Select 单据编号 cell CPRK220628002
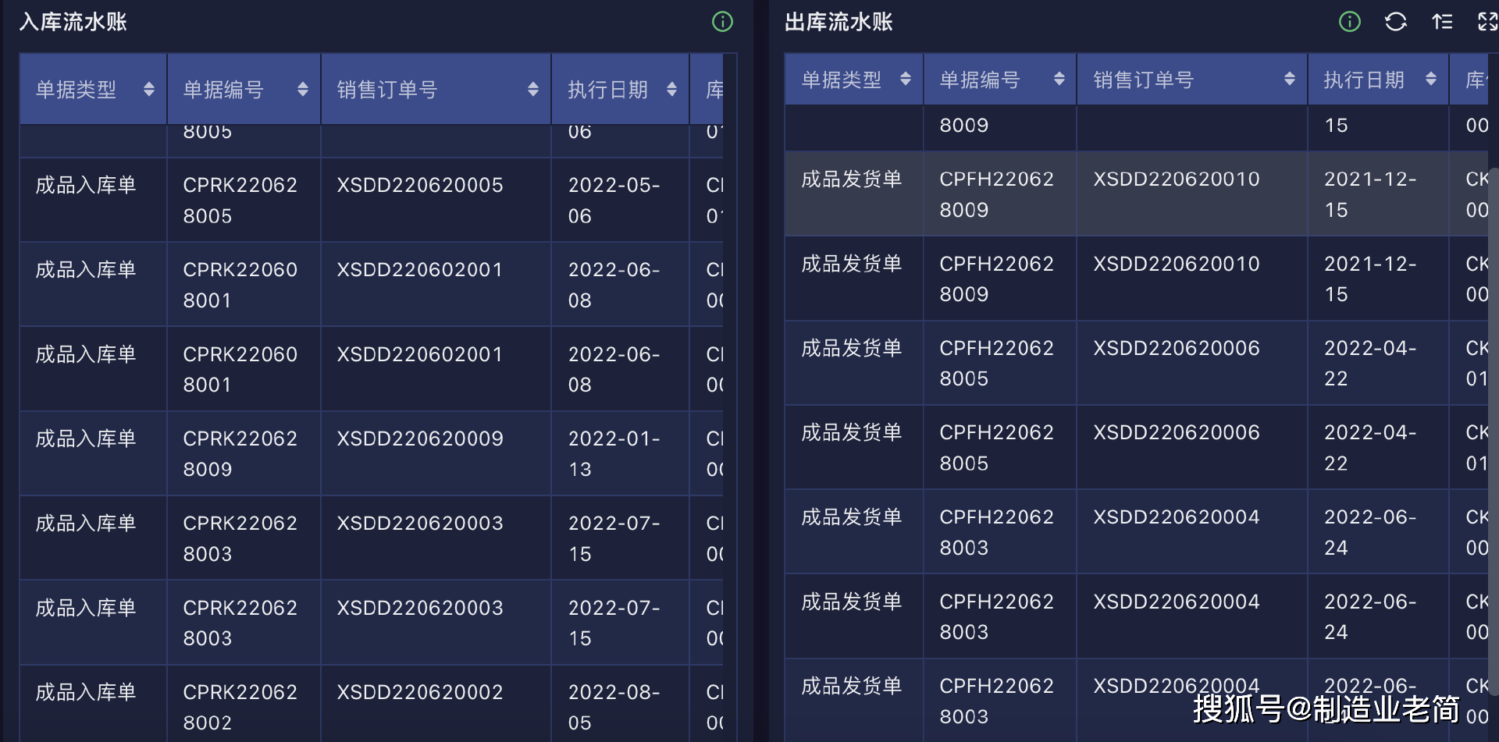The image size is (1499, 742). pyautogui.click(x=244, y=705)
